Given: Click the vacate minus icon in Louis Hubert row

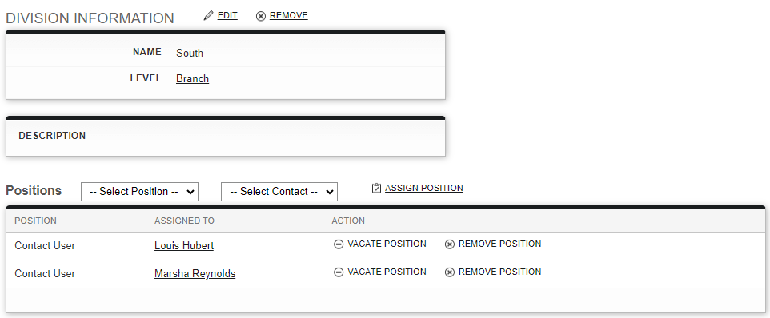Looking at the screenshot, I should tap(339, 244).
